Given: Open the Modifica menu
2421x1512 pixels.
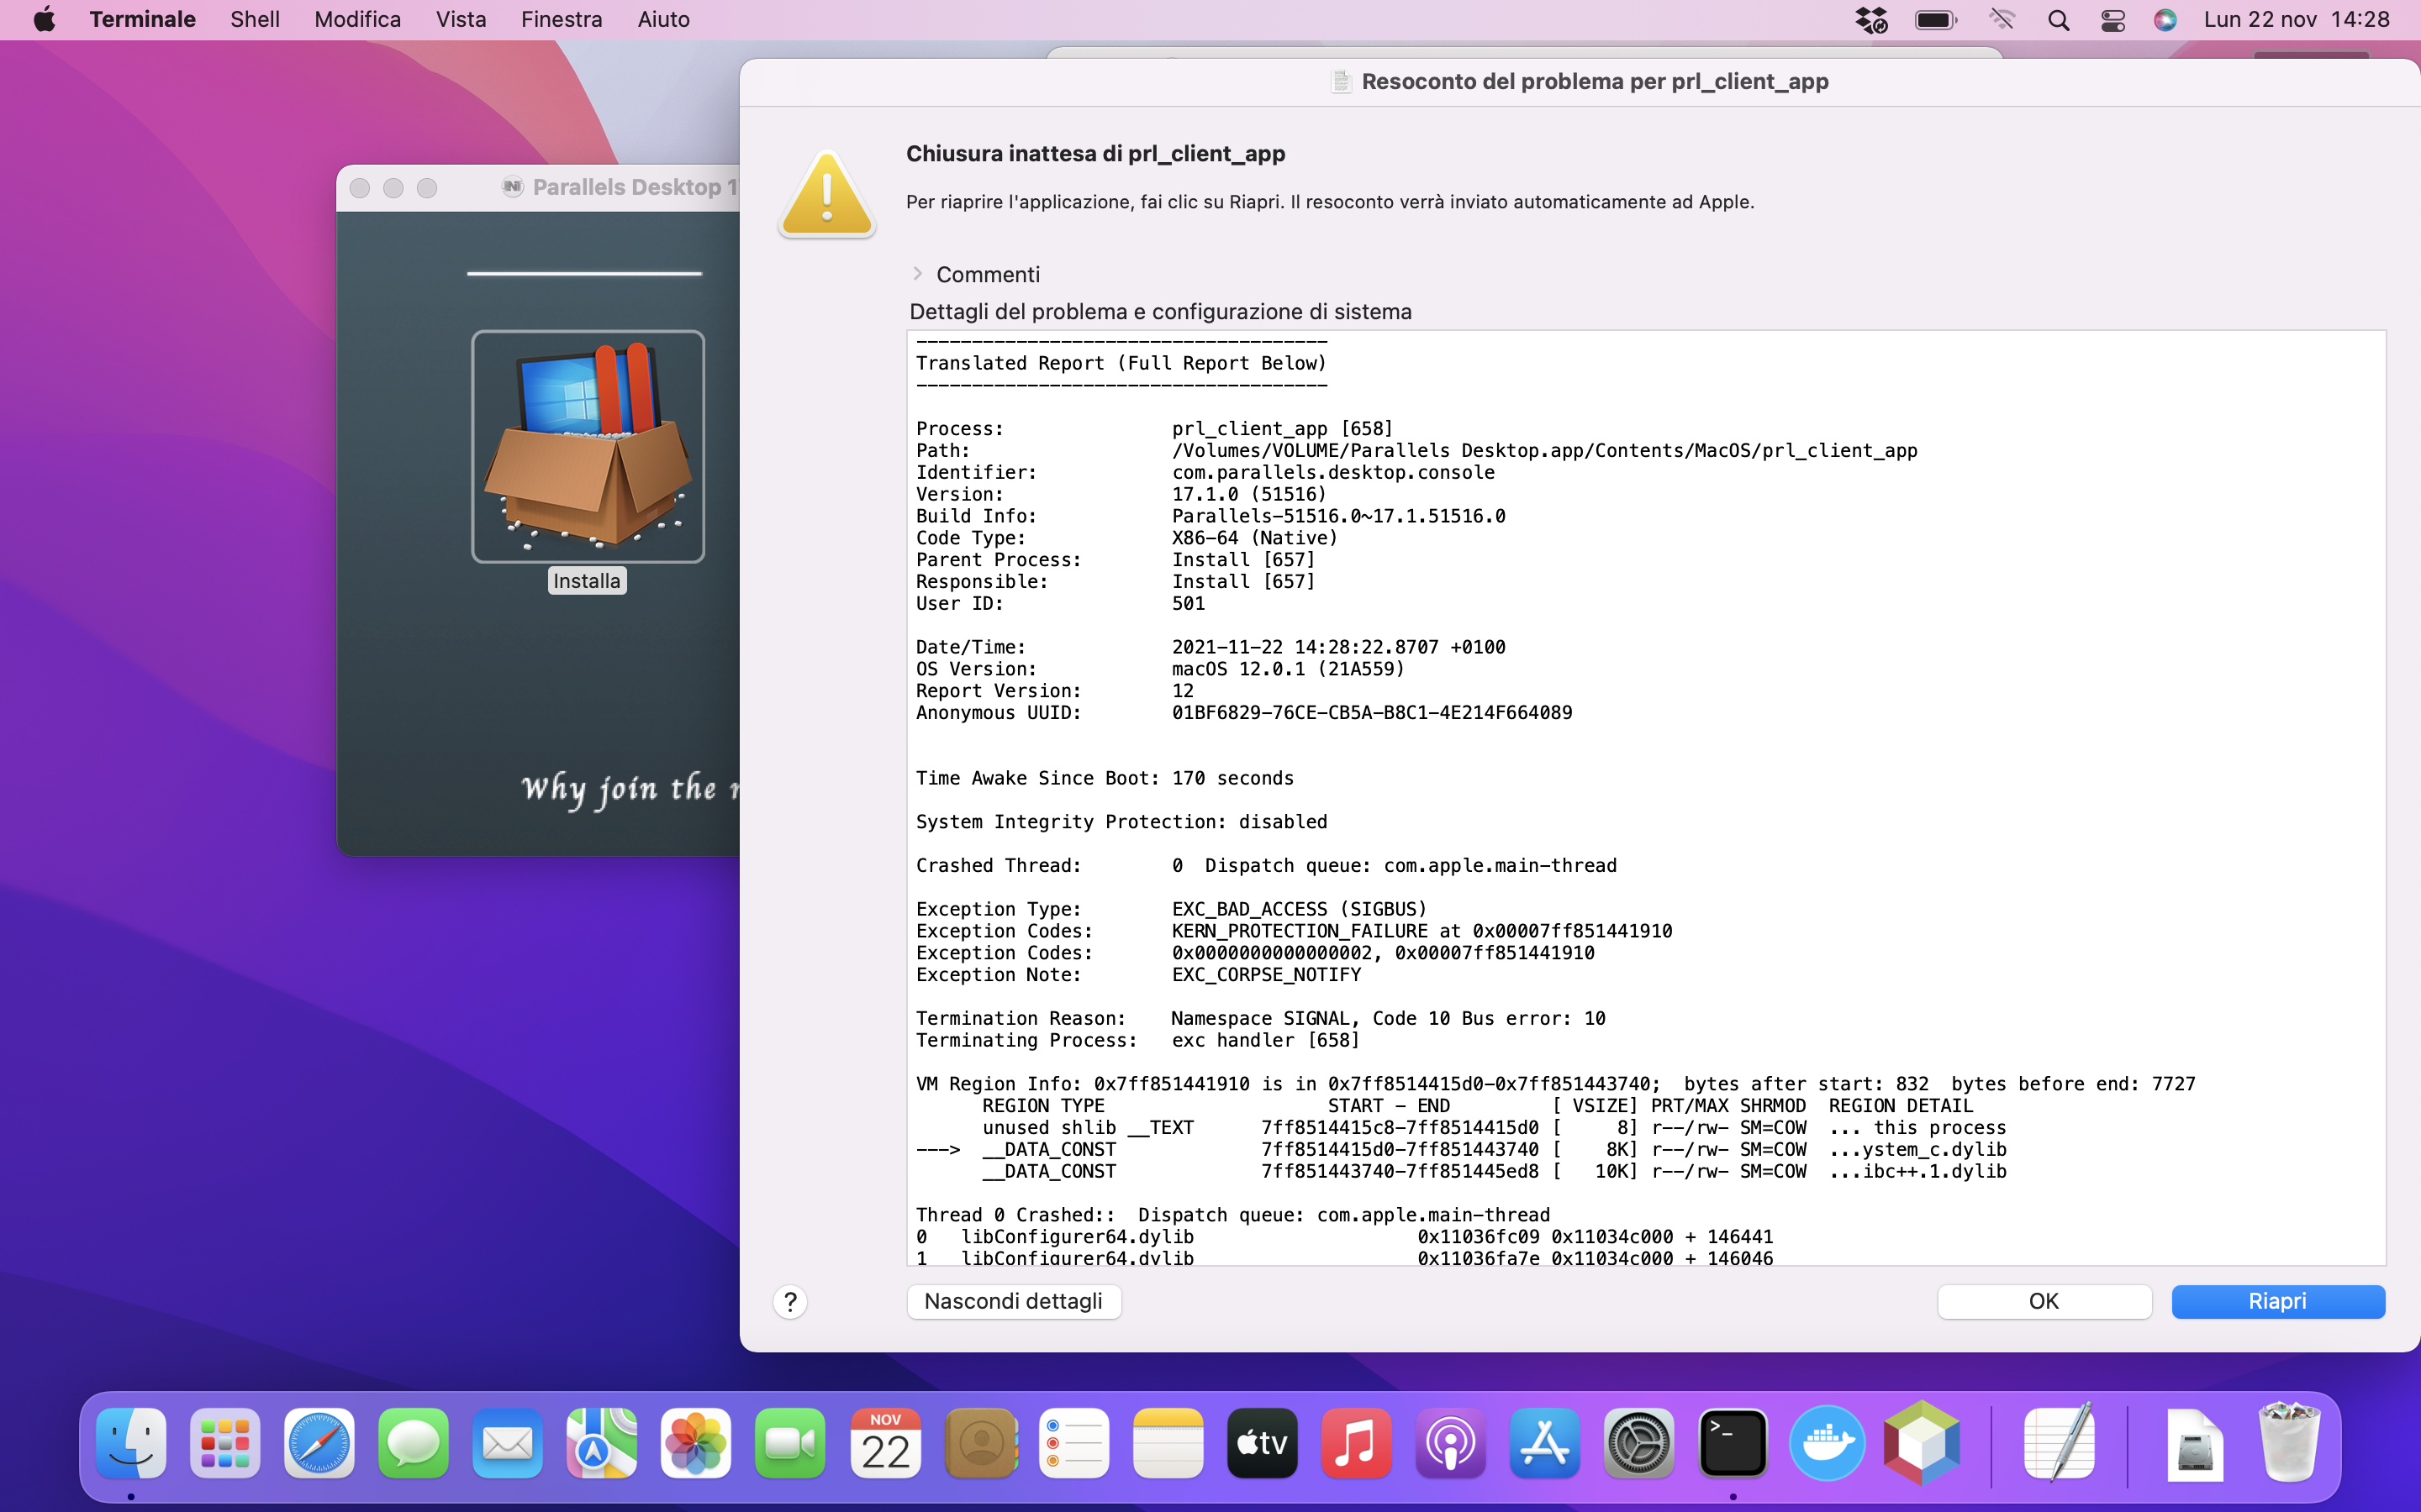Looking at the screenshot, I should 357,19.
